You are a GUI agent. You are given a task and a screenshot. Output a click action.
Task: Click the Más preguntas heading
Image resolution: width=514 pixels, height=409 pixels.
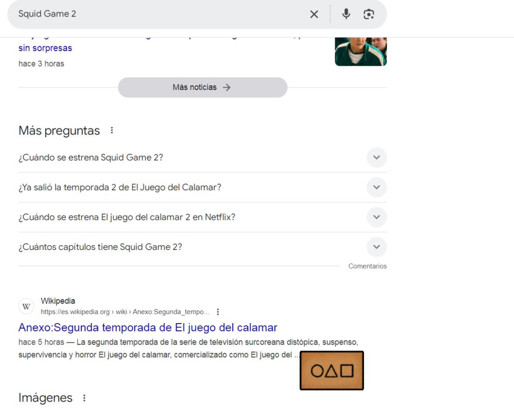click(59, 130)
